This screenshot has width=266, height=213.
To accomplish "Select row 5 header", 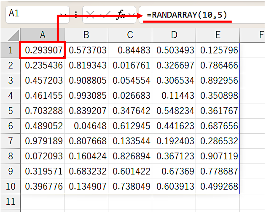I will [x=10, y=111].
